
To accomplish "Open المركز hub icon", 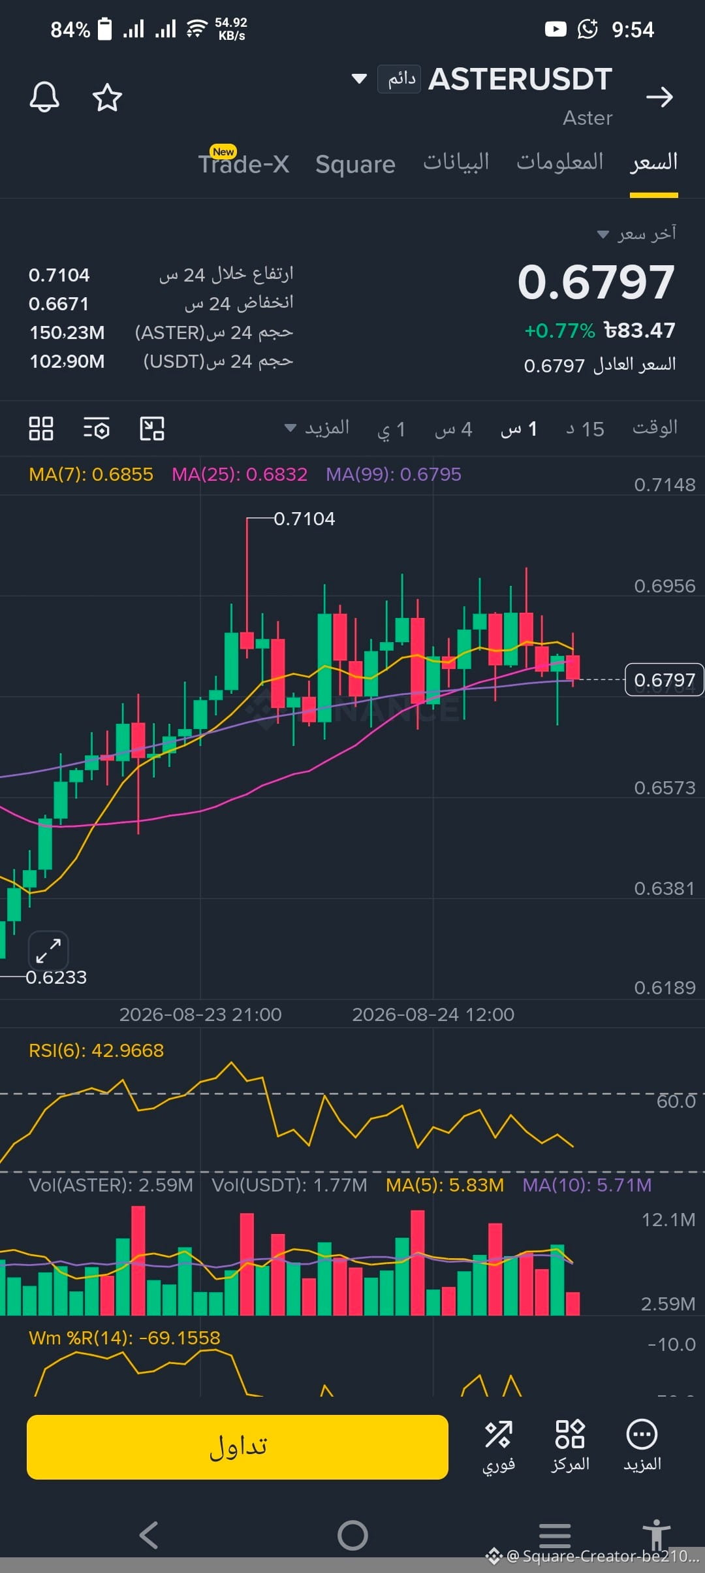I will pos(570,1446).
